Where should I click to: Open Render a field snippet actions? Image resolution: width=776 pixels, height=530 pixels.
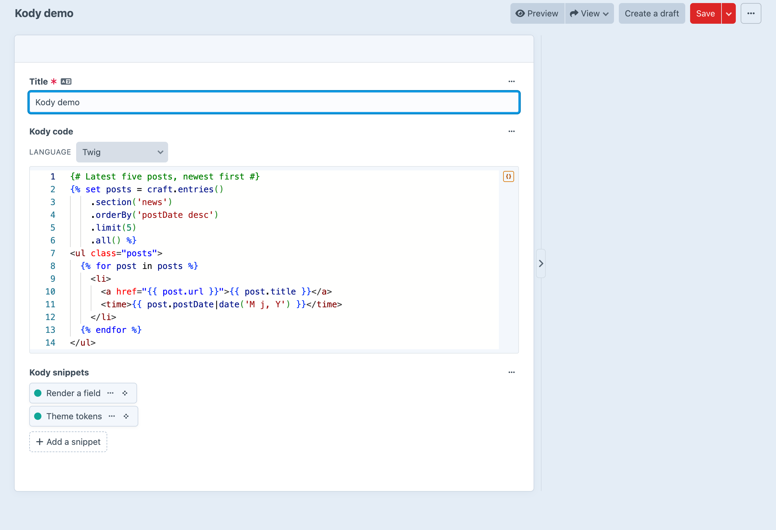pyautogui.click(x=110, y=393)
